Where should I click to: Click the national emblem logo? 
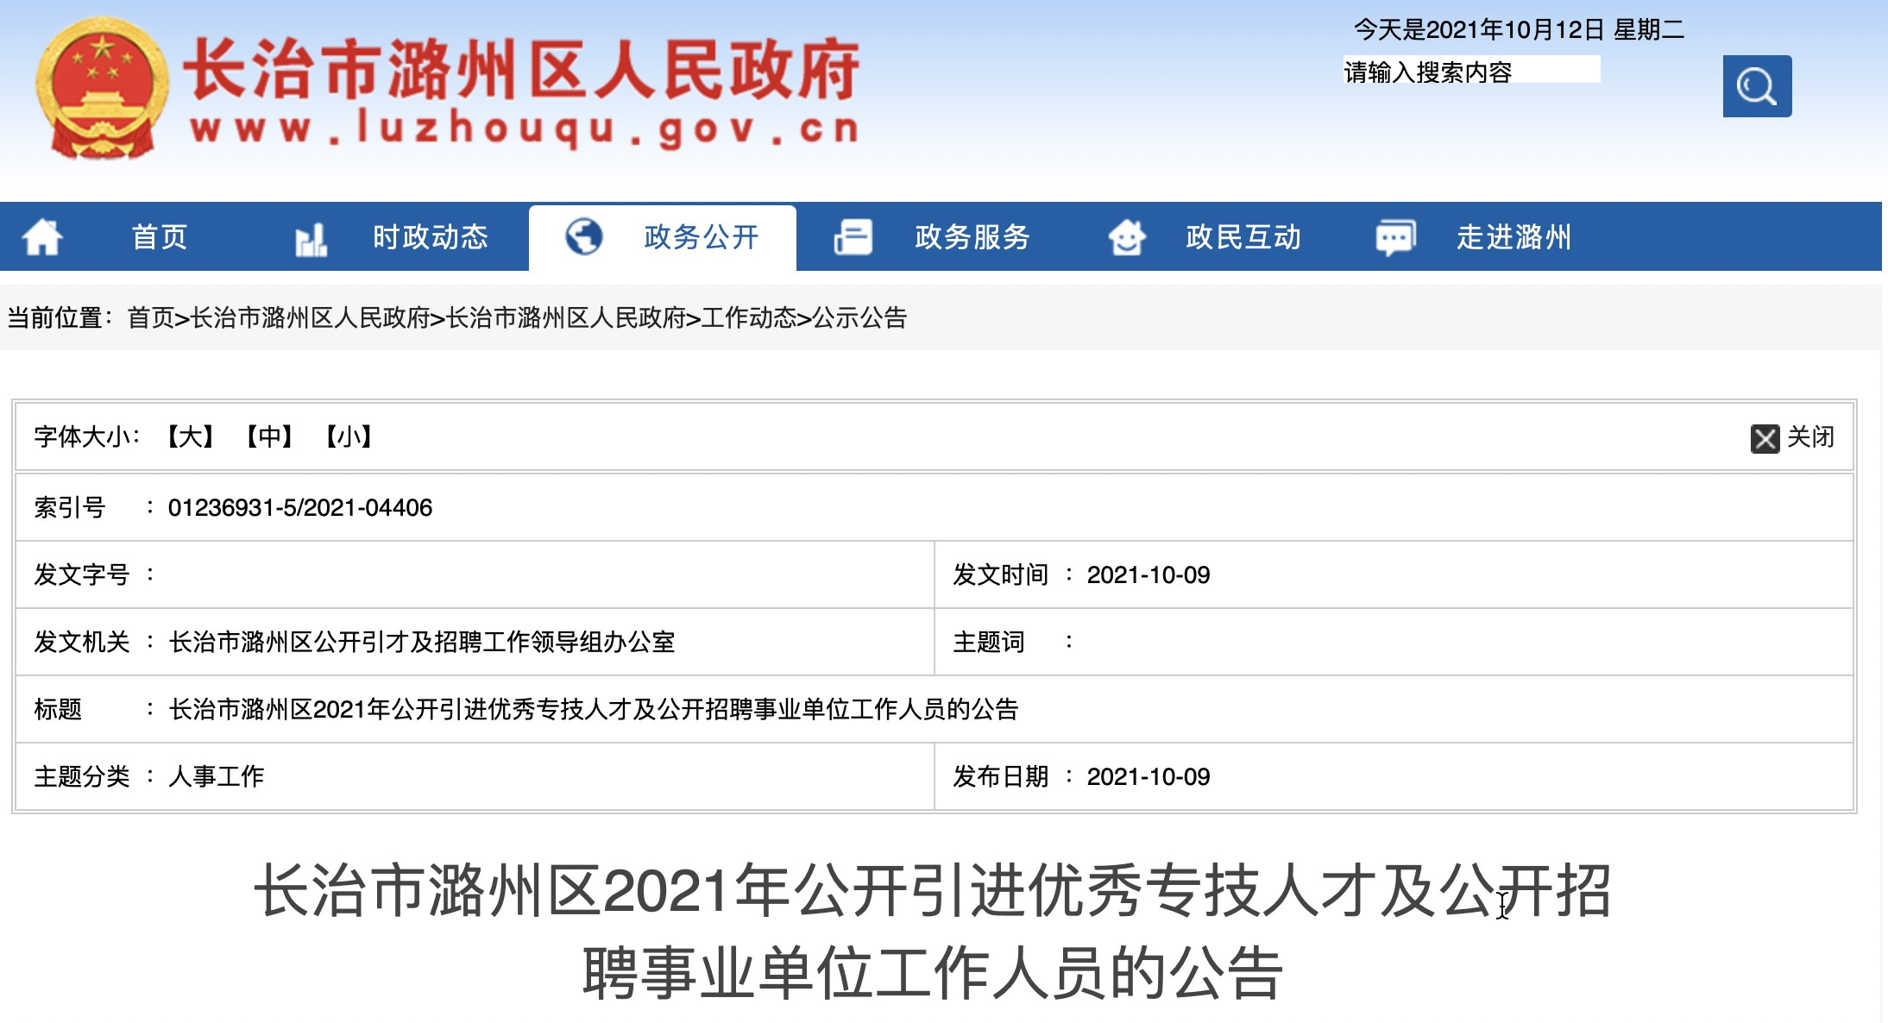[102, 89]
